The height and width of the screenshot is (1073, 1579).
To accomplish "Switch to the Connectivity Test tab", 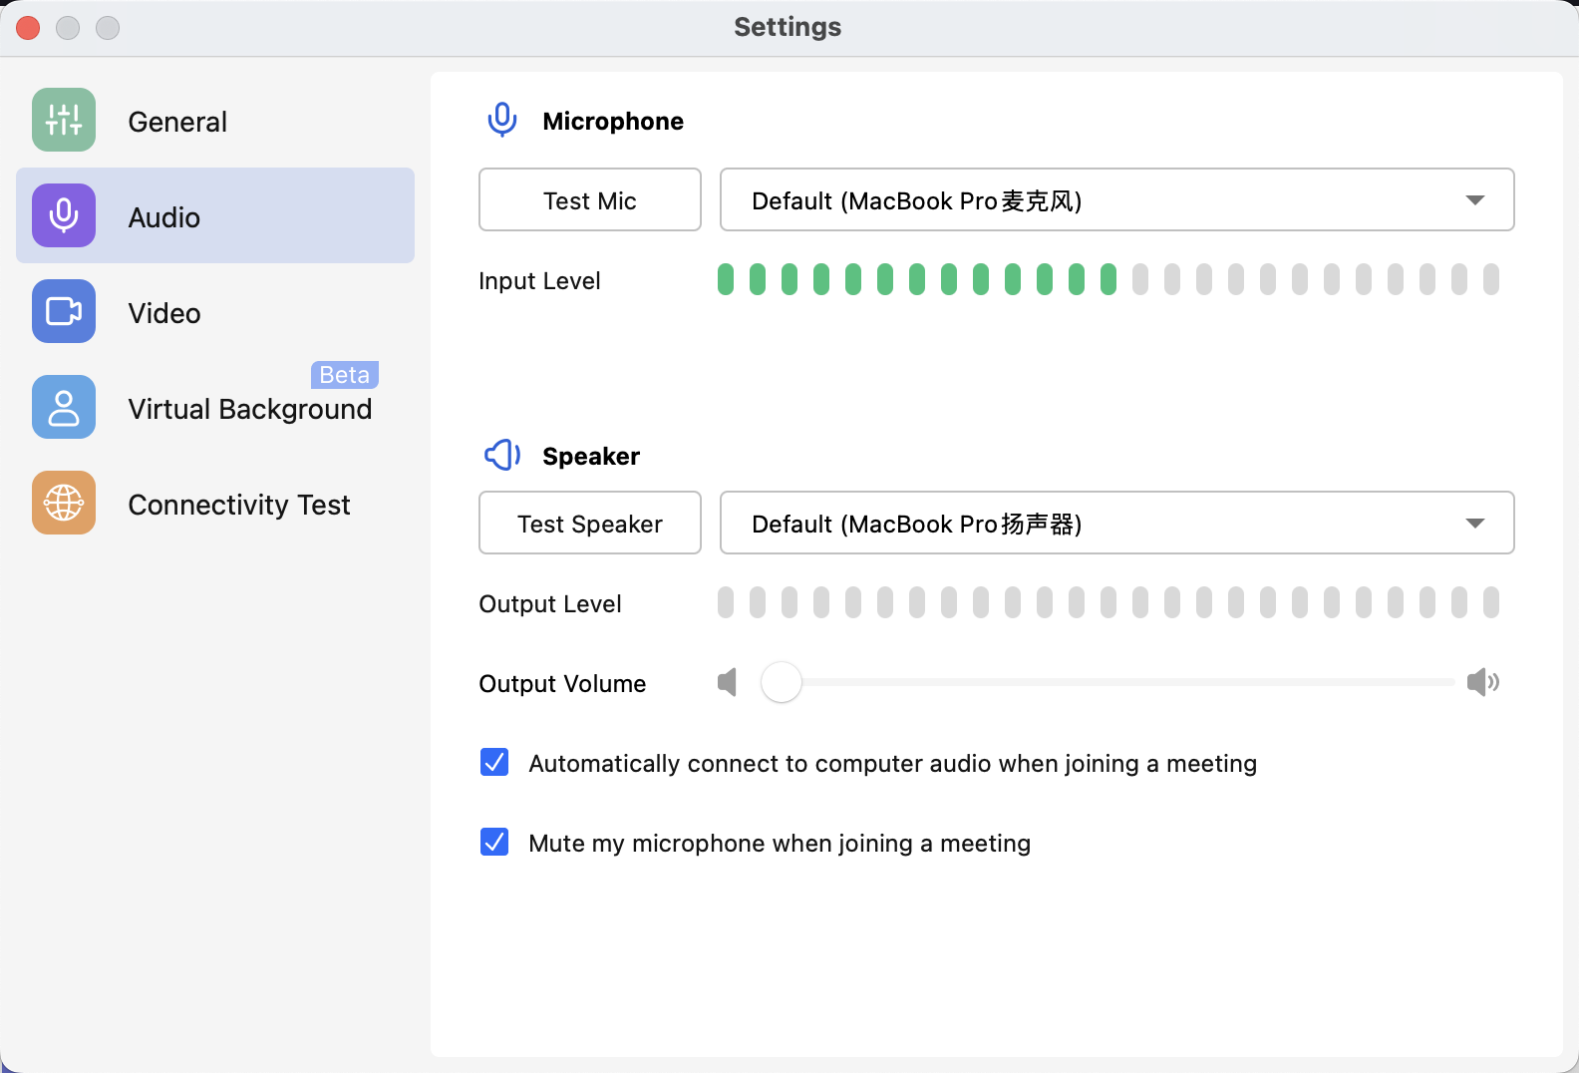I will point(239,505).
